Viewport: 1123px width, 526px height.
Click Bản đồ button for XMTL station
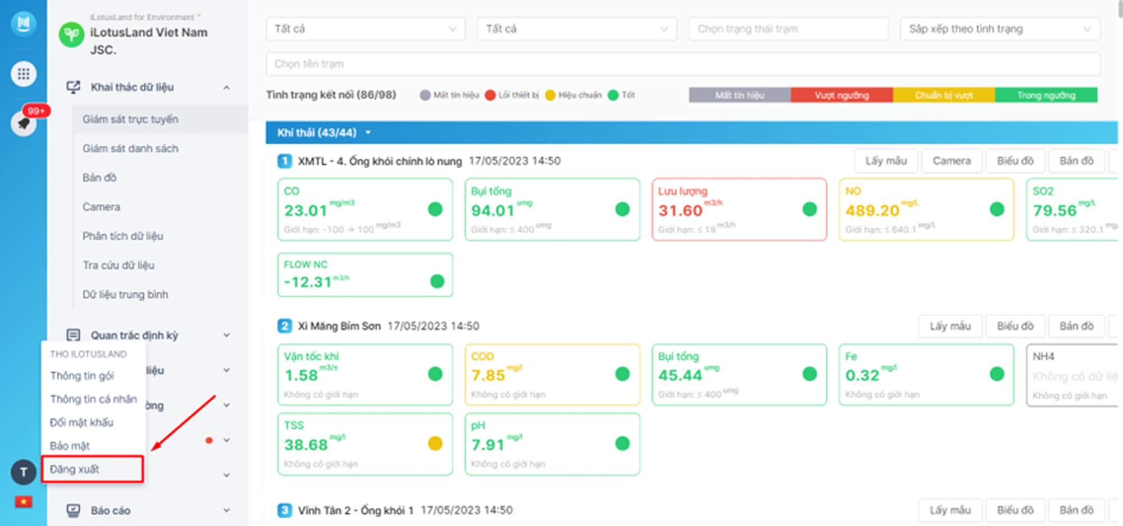click(x=1076, y=162)
